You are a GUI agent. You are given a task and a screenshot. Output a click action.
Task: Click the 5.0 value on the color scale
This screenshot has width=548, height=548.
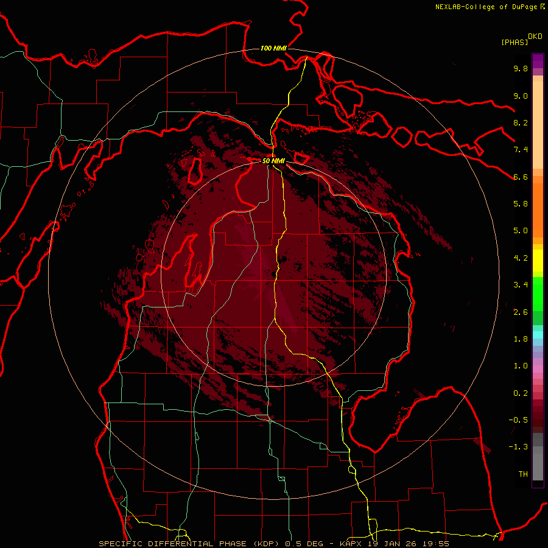pos(521,231)
